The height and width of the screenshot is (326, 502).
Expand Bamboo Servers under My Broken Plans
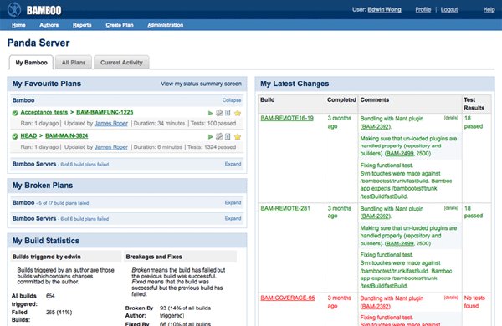[x=233, y=218]
